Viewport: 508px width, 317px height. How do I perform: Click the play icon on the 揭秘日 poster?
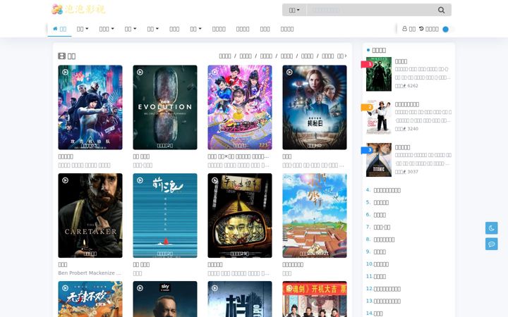(290, 72)
